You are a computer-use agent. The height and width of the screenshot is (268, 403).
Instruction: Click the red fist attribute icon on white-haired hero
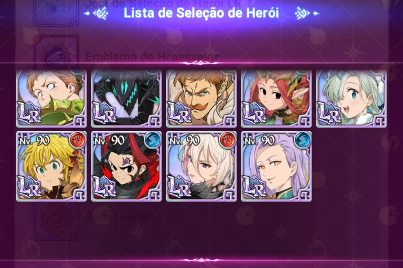pyautogui.click(x=228, y=140)
